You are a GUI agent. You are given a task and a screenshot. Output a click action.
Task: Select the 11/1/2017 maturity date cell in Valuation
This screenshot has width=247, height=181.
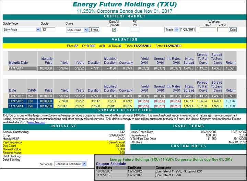coord(23,68)
